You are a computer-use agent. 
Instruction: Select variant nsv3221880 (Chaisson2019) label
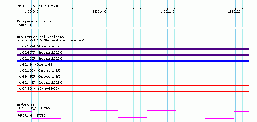[39, 70]
